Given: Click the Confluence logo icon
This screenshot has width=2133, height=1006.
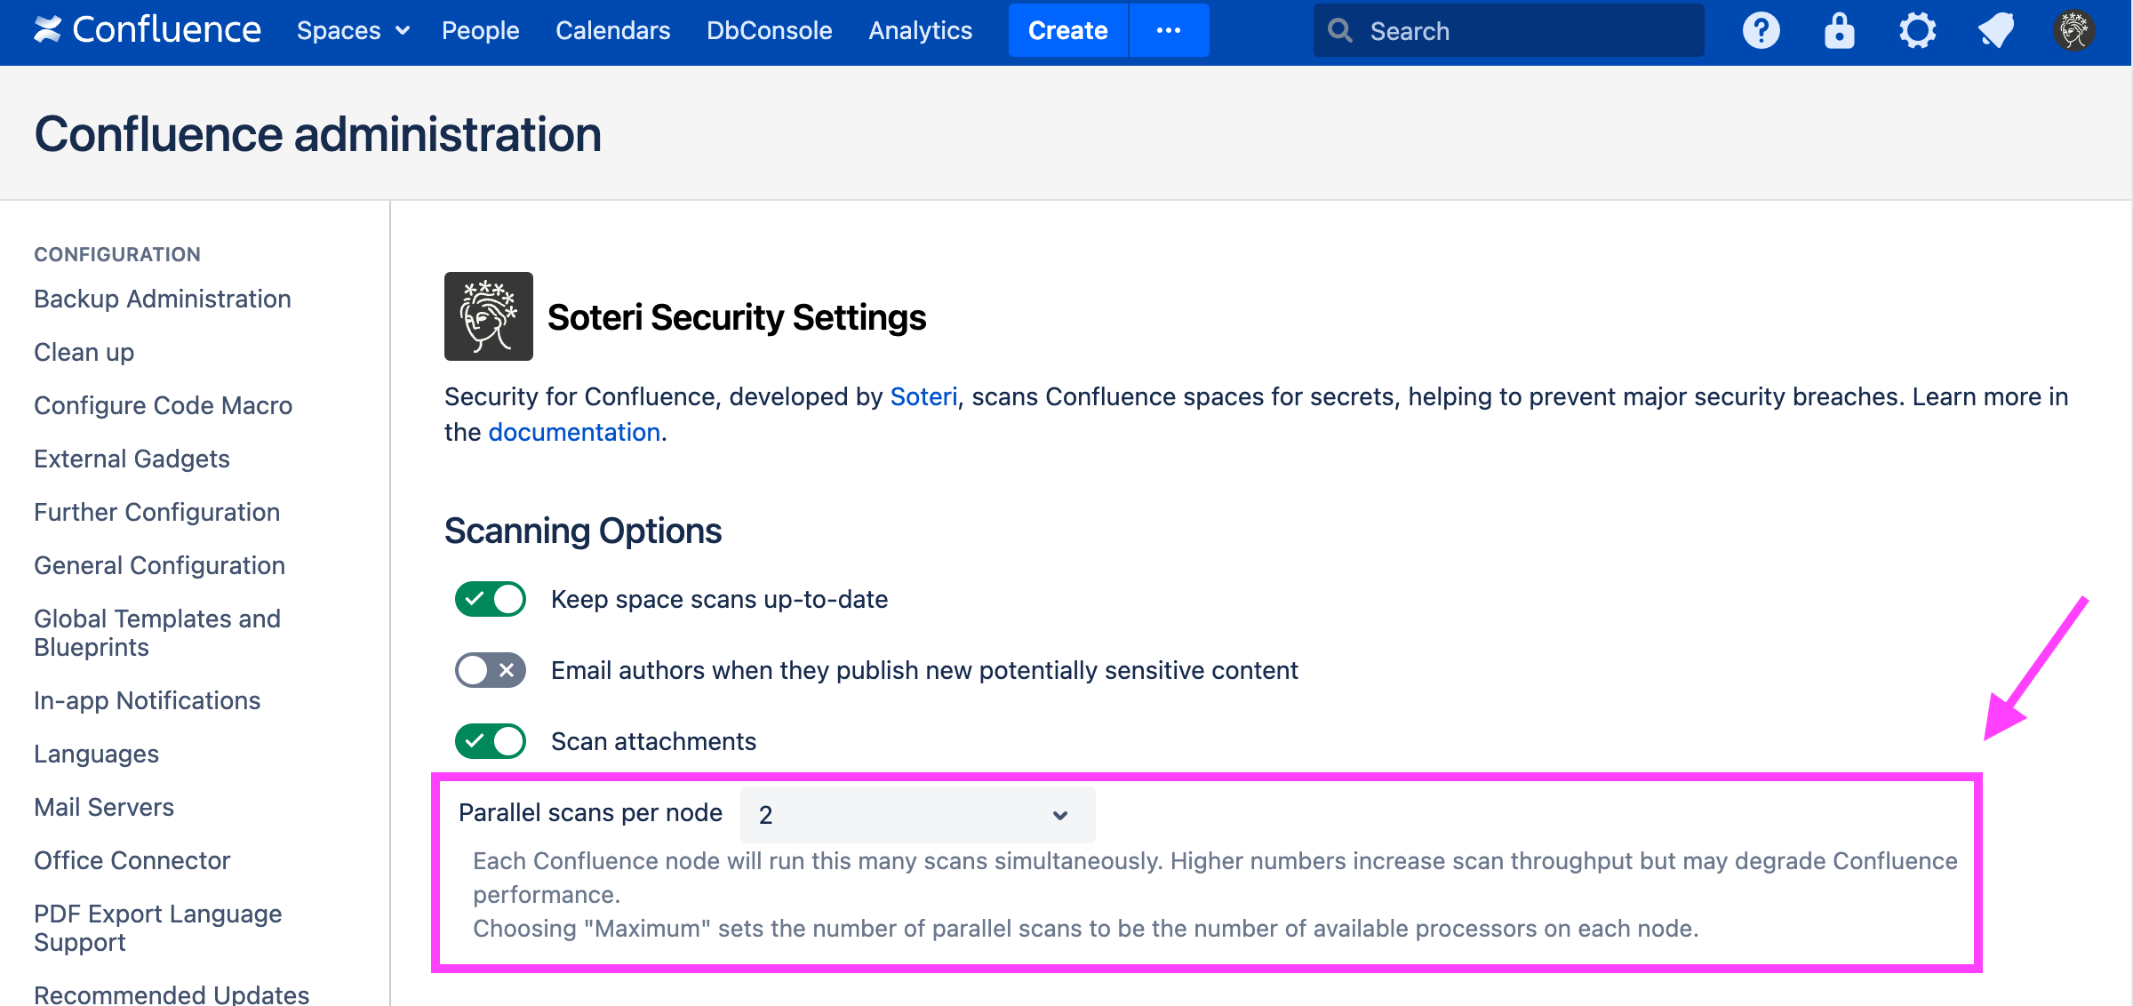Looking at the screenshot, I should tap(48, 30).
